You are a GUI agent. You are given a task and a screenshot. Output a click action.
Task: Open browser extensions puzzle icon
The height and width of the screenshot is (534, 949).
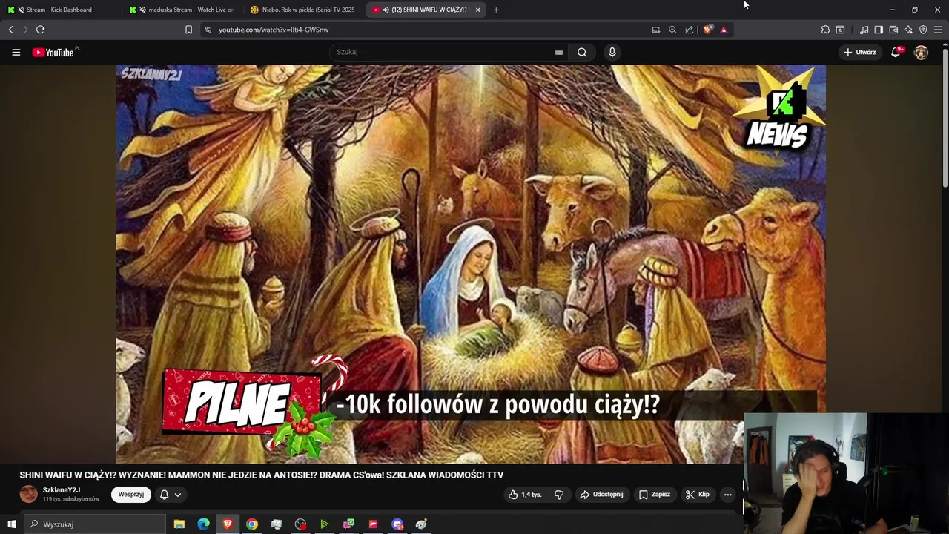tap(825, 30)
